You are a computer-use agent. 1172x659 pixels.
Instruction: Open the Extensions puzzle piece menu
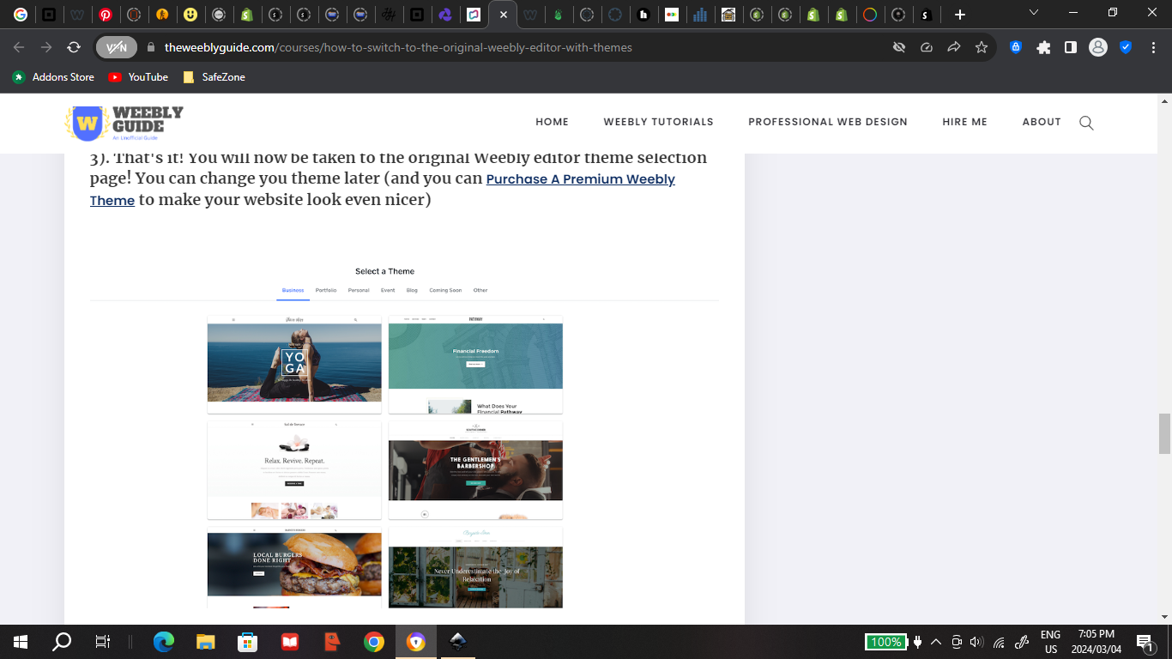click(1043, 47)
